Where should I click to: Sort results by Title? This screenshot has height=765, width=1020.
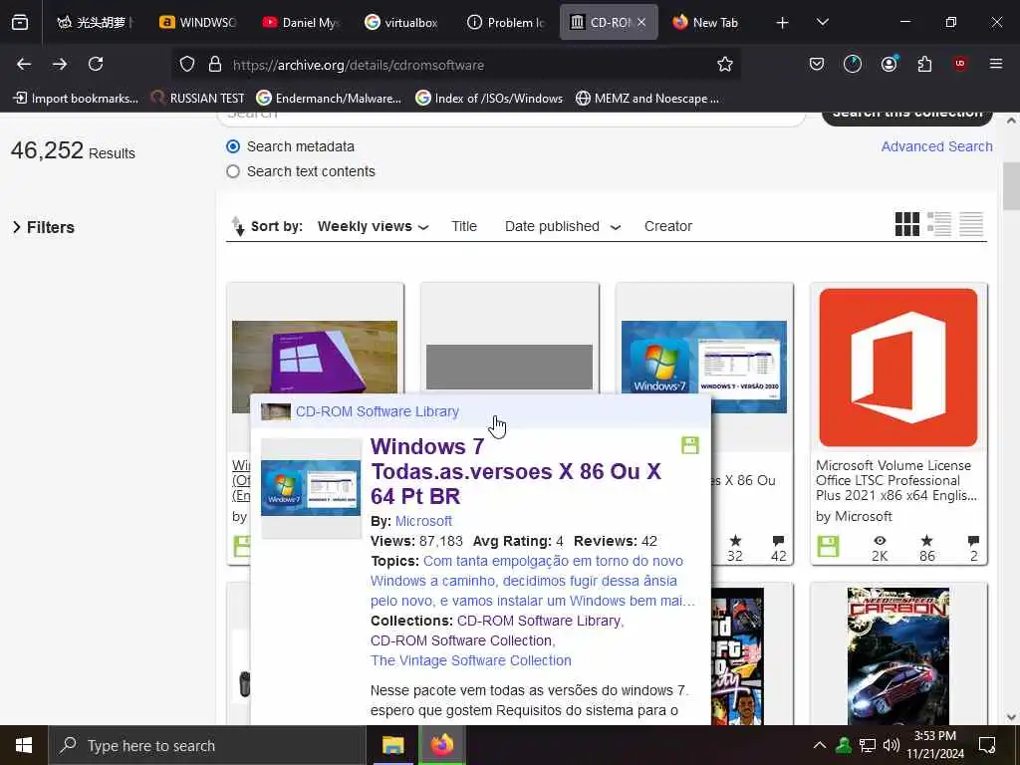click(x=464, y=226)
